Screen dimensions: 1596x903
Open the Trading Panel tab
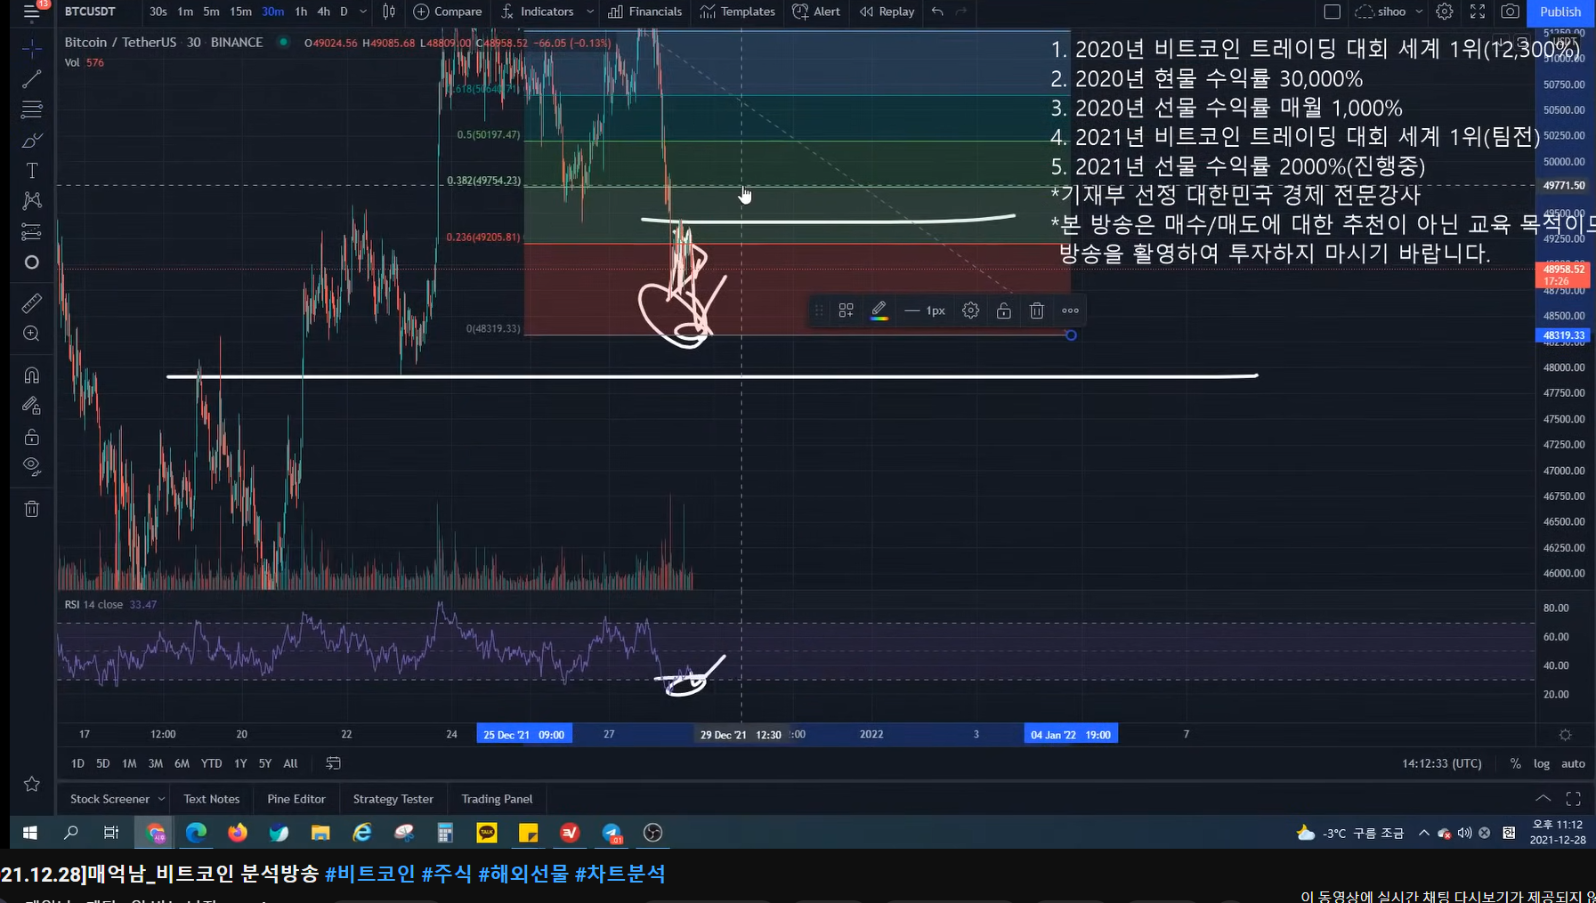pos(497,799)
